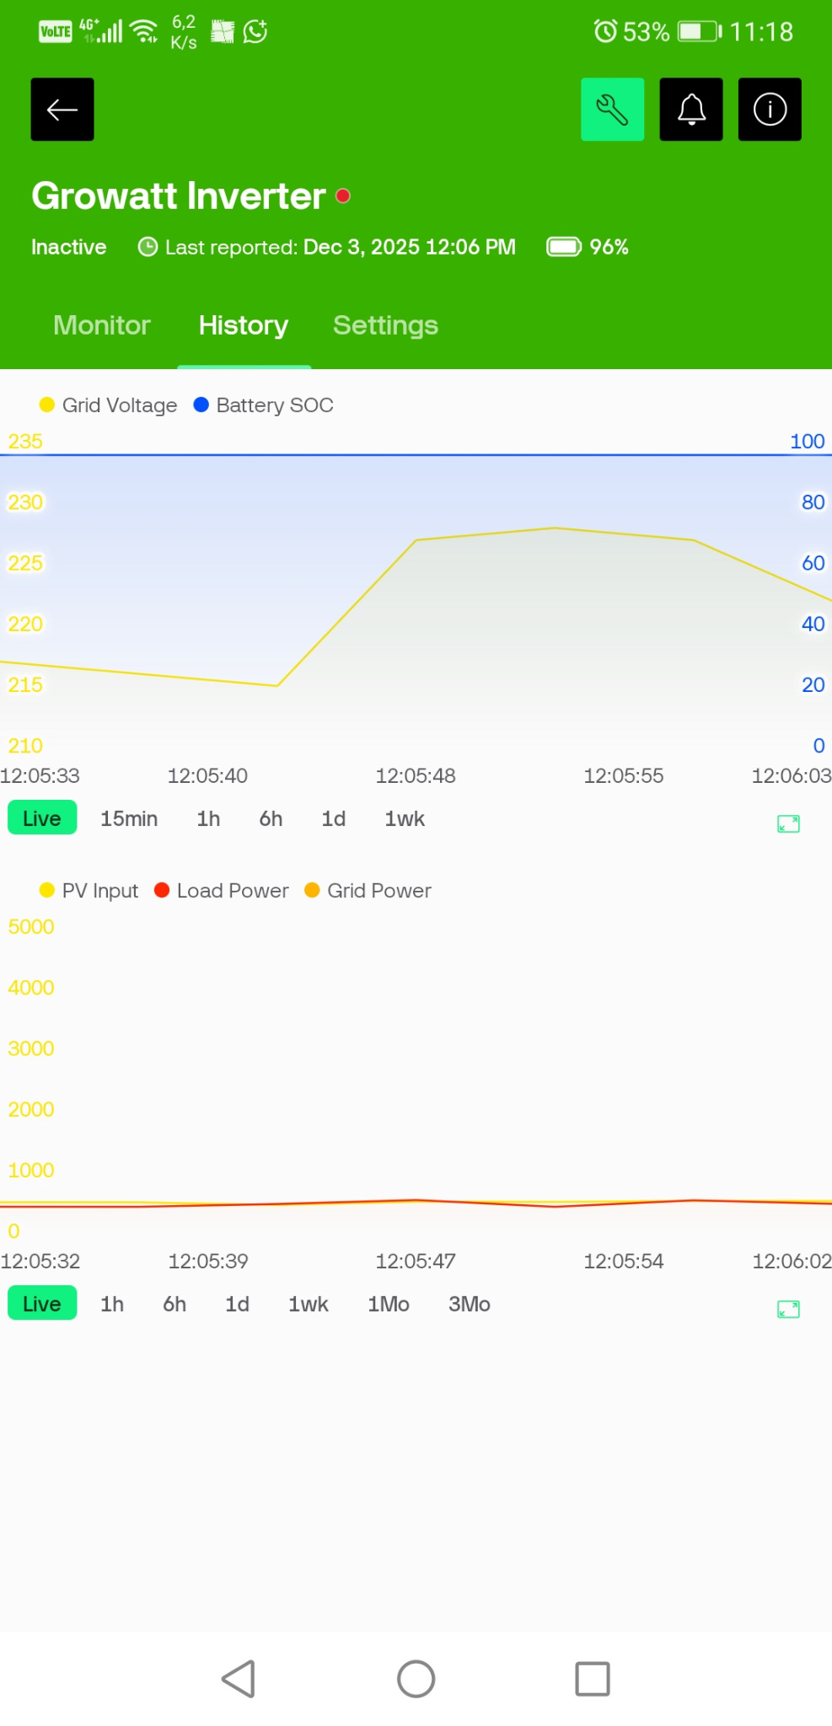Image resolution: width=832 pixels, height=1726 pixels.
Task: Tap the Android home navigation button
Action: [x=416, y=1679]
